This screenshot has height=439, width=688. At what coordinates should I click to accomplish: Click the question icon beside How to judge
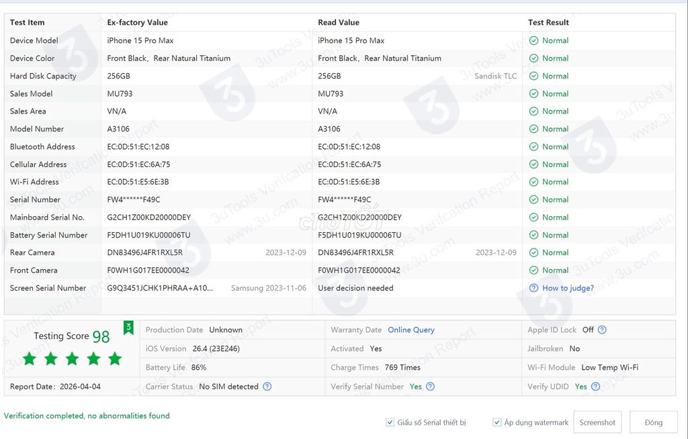pyautogui.click(x=533, y=288)
